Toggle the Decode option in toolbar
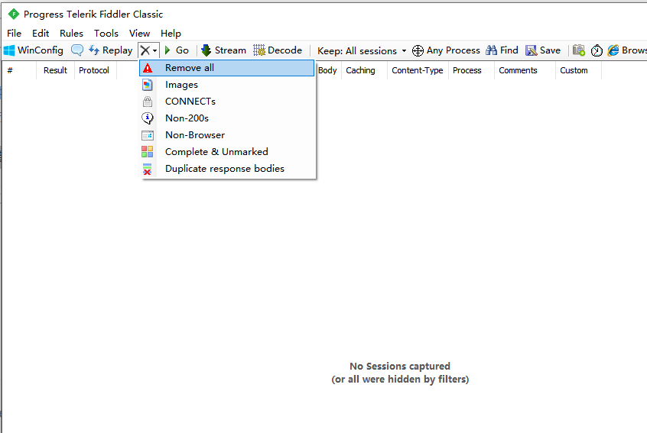 coord(278,50)
